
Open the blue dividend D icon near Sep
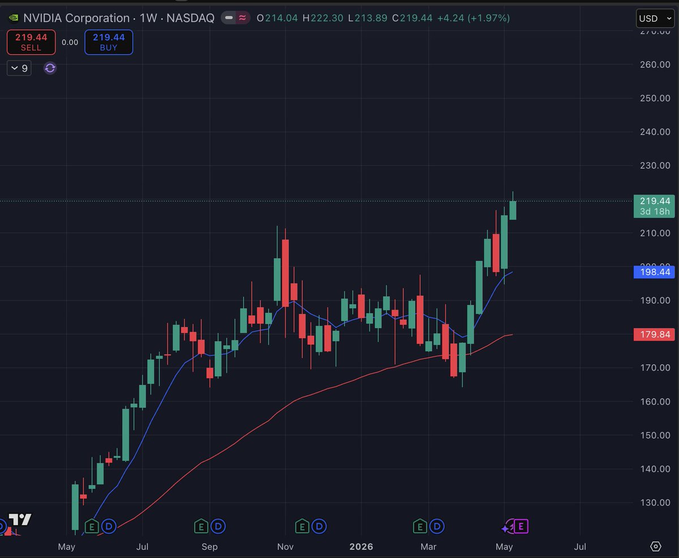(218, 527)
